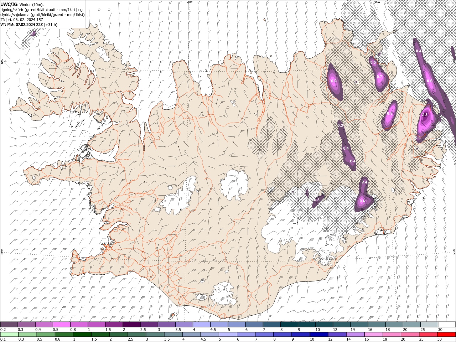Viewport: 456px width, 342px height.
Task: Pick the 0.5 swatch in the lower legend row
Action: [46, 335]
